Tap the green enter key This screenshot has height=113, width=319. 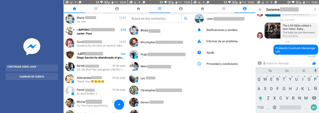coord(314,107)
